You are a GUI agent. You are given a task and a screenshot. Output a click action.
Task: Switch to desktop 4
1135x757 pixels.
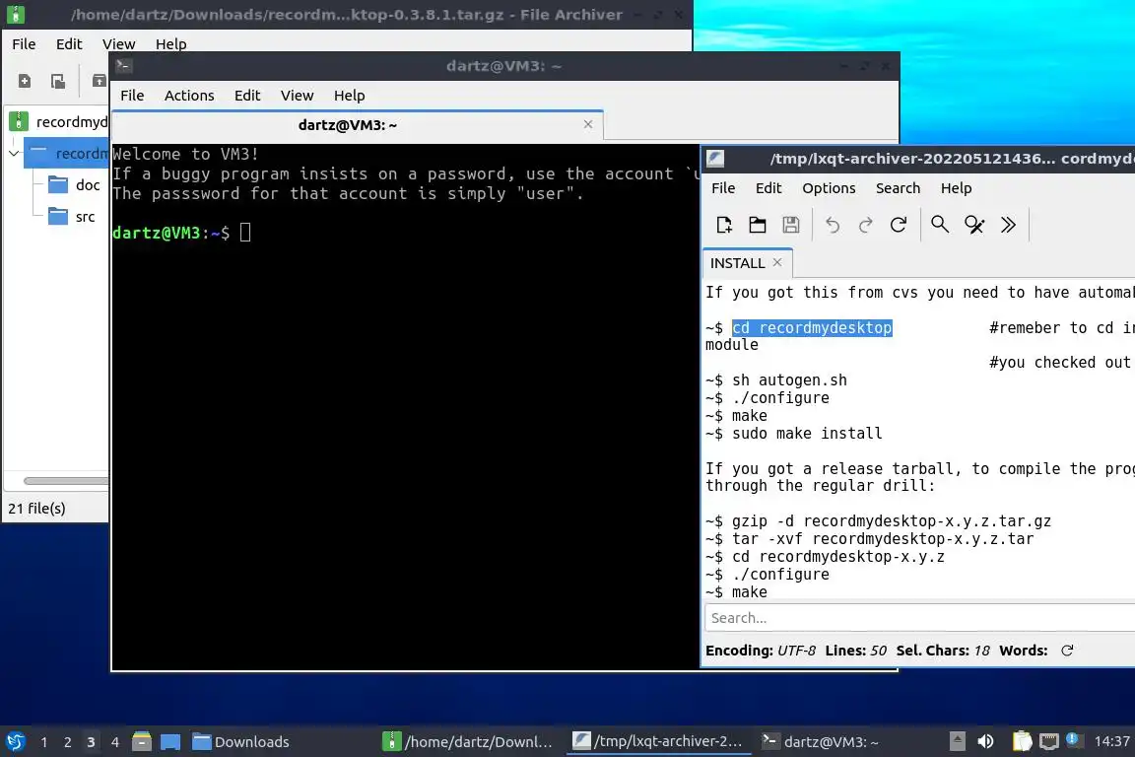point(115,742)
